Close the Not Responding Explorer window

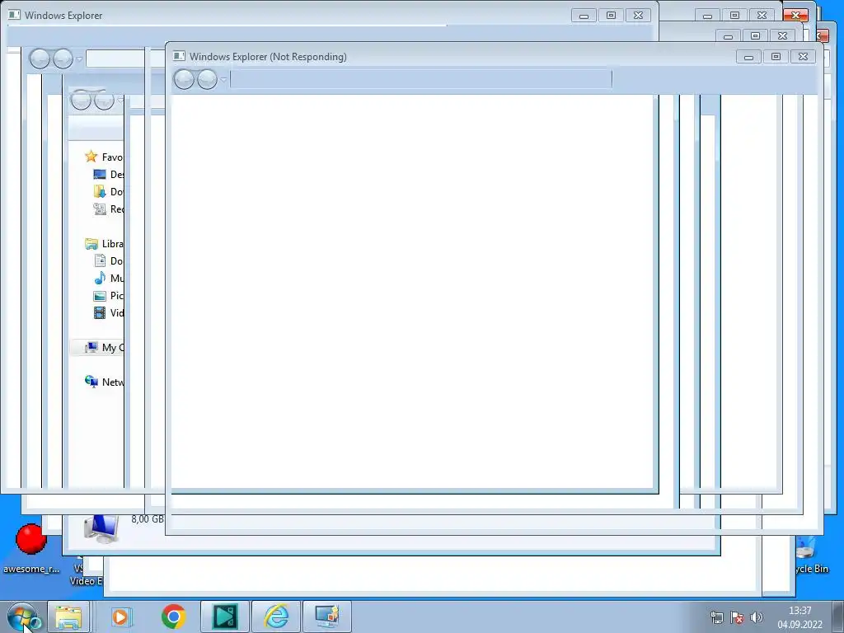(x=803, y=57)
